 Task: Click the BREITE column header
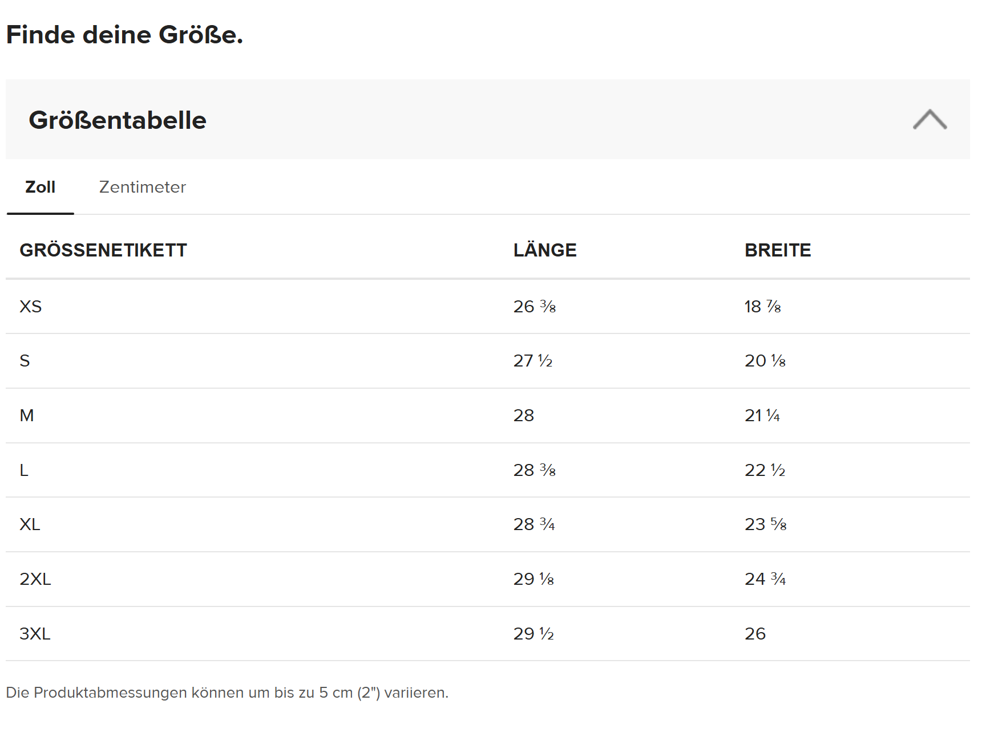(778, 250)
